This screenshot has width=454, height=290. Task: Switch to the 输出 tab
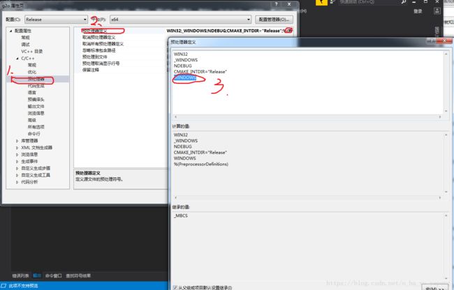coord(37,275)
